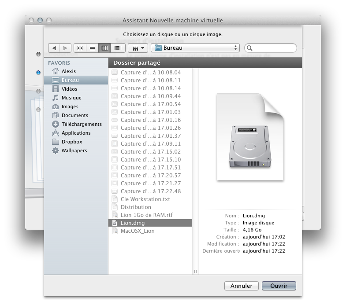Open the item arrangement dropdown

tap(138, 48)
